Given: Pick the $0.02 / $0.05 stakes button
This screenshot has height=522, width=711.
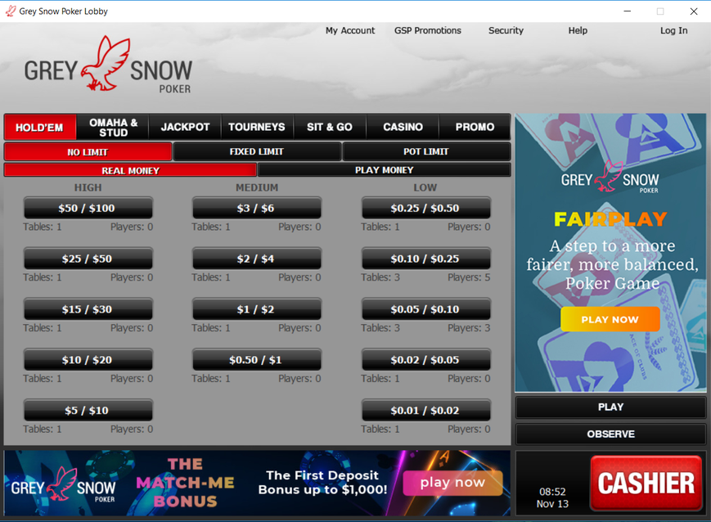Looking at the screenshot, I should click(425, 360).
